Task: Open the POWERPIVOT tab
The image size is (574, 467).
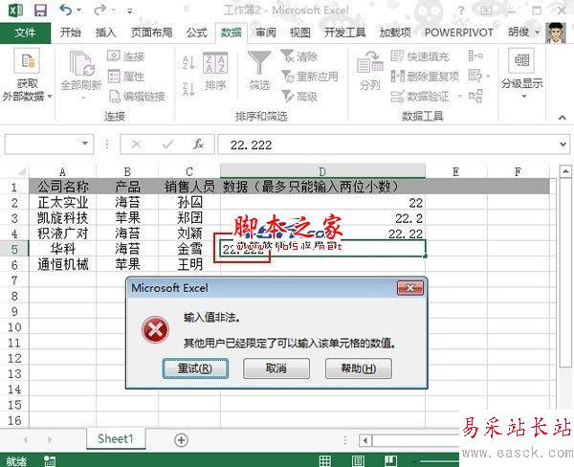Action: tap(458, 33)
